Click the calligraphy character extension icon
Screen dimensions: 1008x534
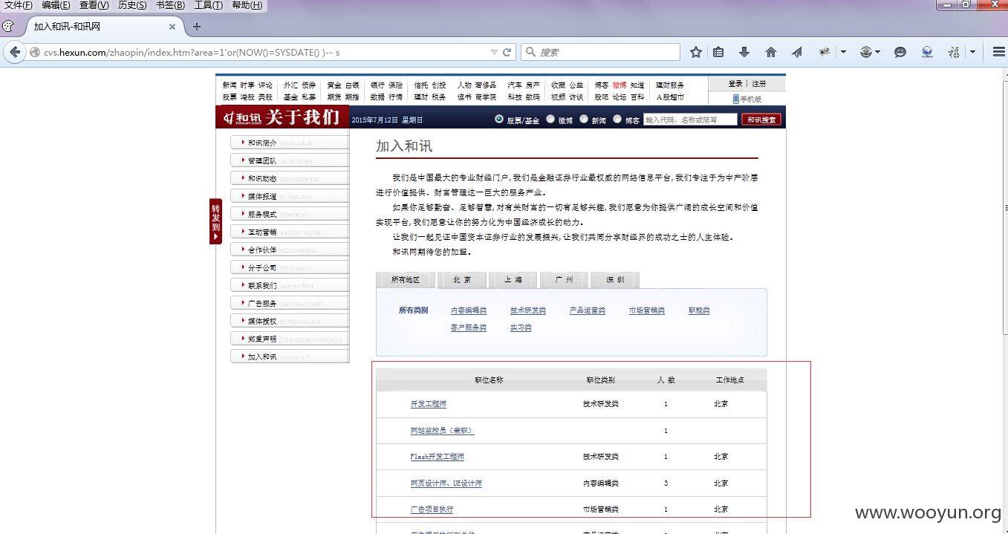click(954, 52)
